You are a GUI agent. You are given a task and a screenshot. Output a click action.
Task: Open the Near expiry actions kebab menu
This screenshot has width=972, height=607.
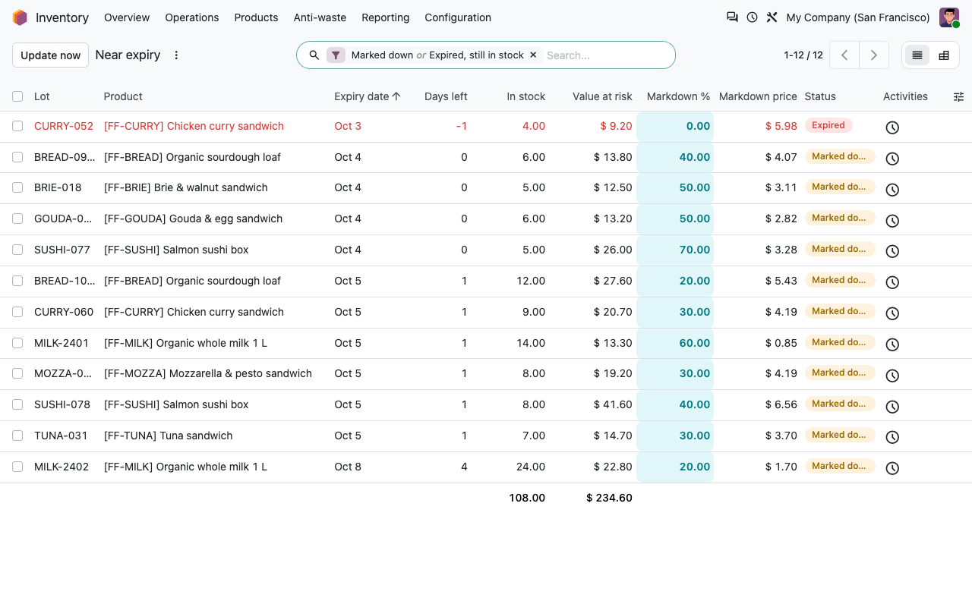coord(176,55)
